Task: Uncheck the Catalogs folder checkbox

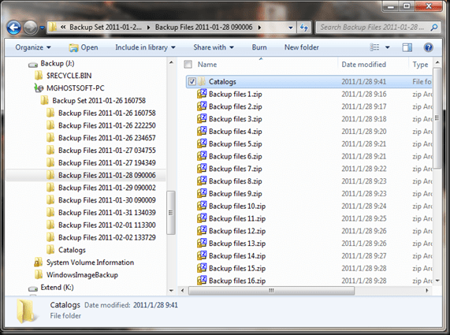Action: coord(192,82)
